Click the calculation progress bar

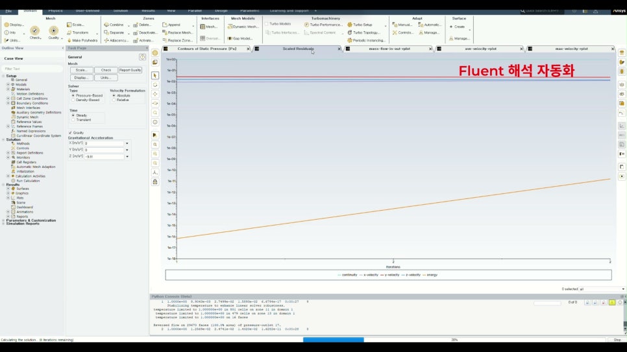454,340
